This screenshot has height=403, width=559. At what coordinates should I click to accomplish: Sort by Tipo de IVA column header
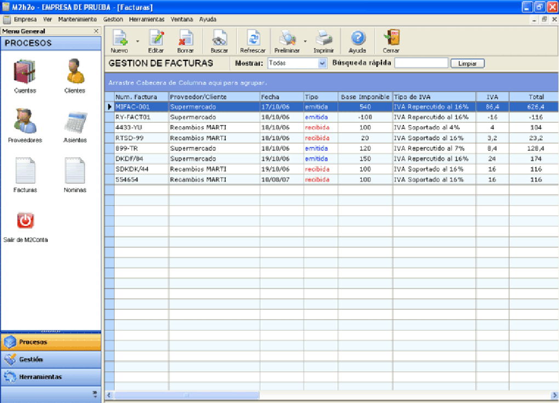434,97
